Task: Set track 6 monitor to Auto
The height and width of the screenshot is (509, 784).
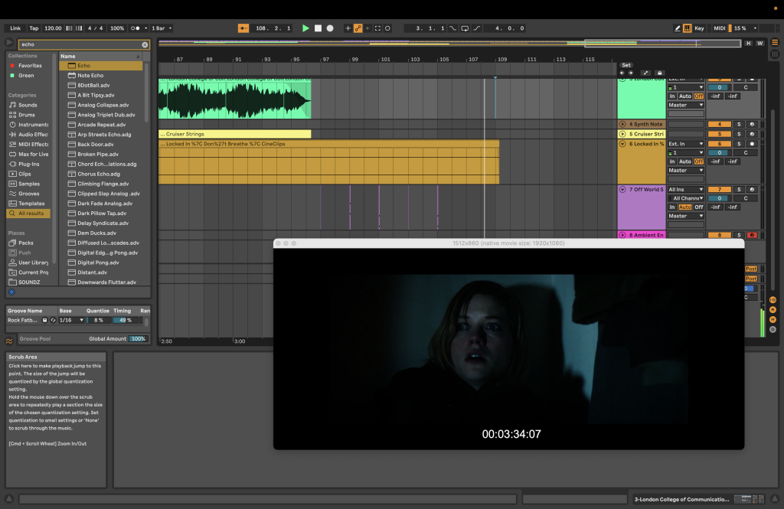Action: point(685,162)
